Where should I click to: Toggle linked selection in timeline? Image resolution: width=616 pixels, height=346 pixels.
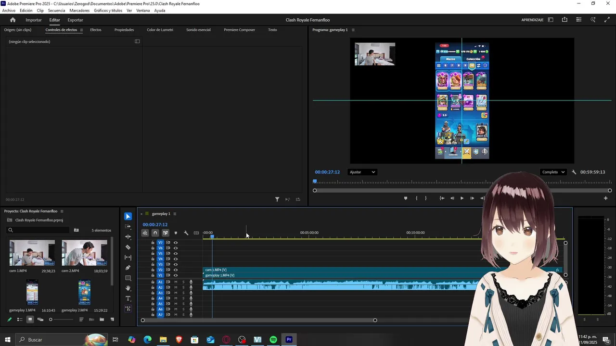point(165,233)
